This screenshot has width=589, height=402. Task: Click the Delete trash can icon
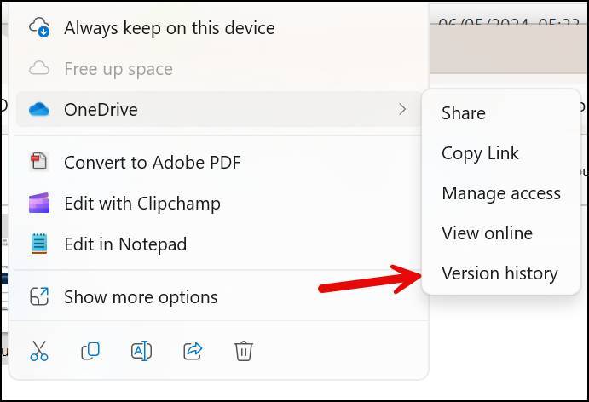click(x=244, y=351)
